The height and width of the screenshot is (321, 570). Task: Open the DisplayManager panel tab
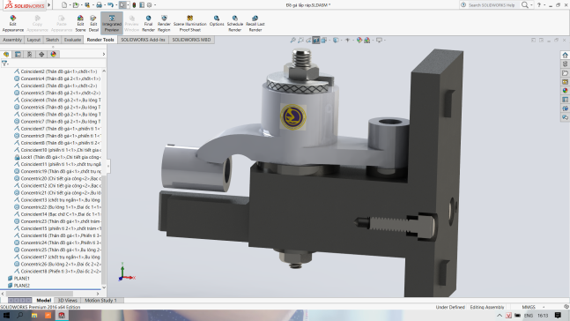pos(54,54)
